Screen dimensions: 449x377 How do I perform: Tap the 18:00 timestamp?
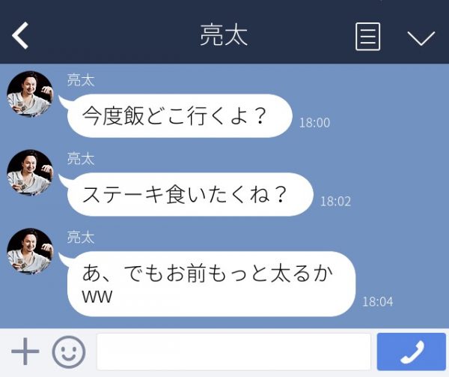315,123
